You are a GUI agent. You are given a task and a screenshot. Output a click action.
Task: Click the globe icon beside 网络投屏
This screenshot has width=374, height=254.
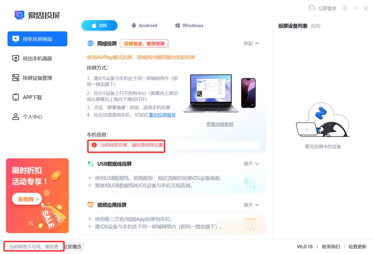pos(90,43)
